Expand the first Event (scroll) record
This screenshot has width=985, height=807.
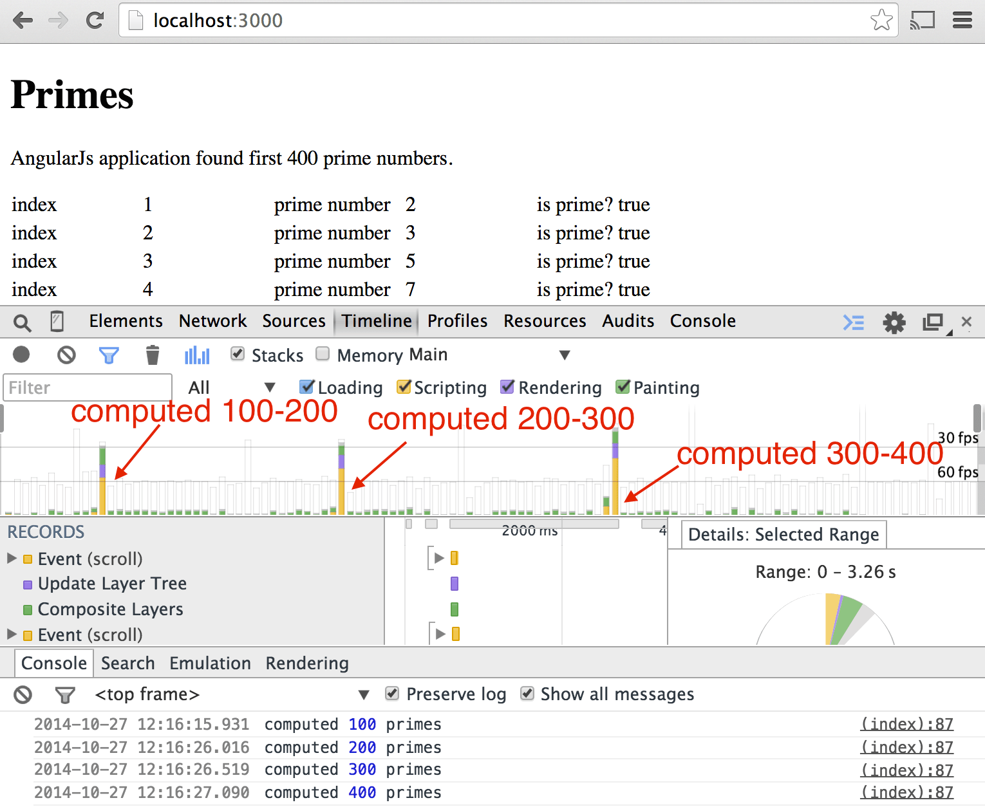(12, 558)
